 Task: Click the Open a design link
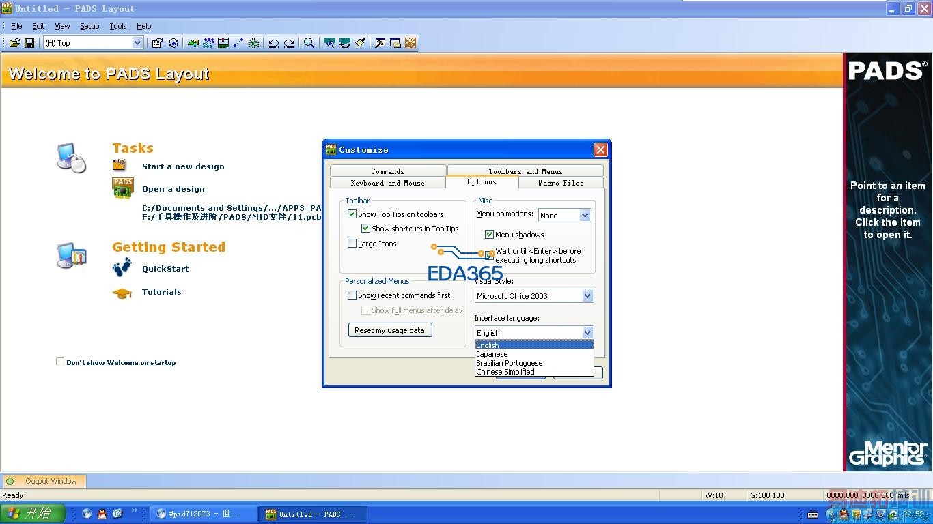173,189
